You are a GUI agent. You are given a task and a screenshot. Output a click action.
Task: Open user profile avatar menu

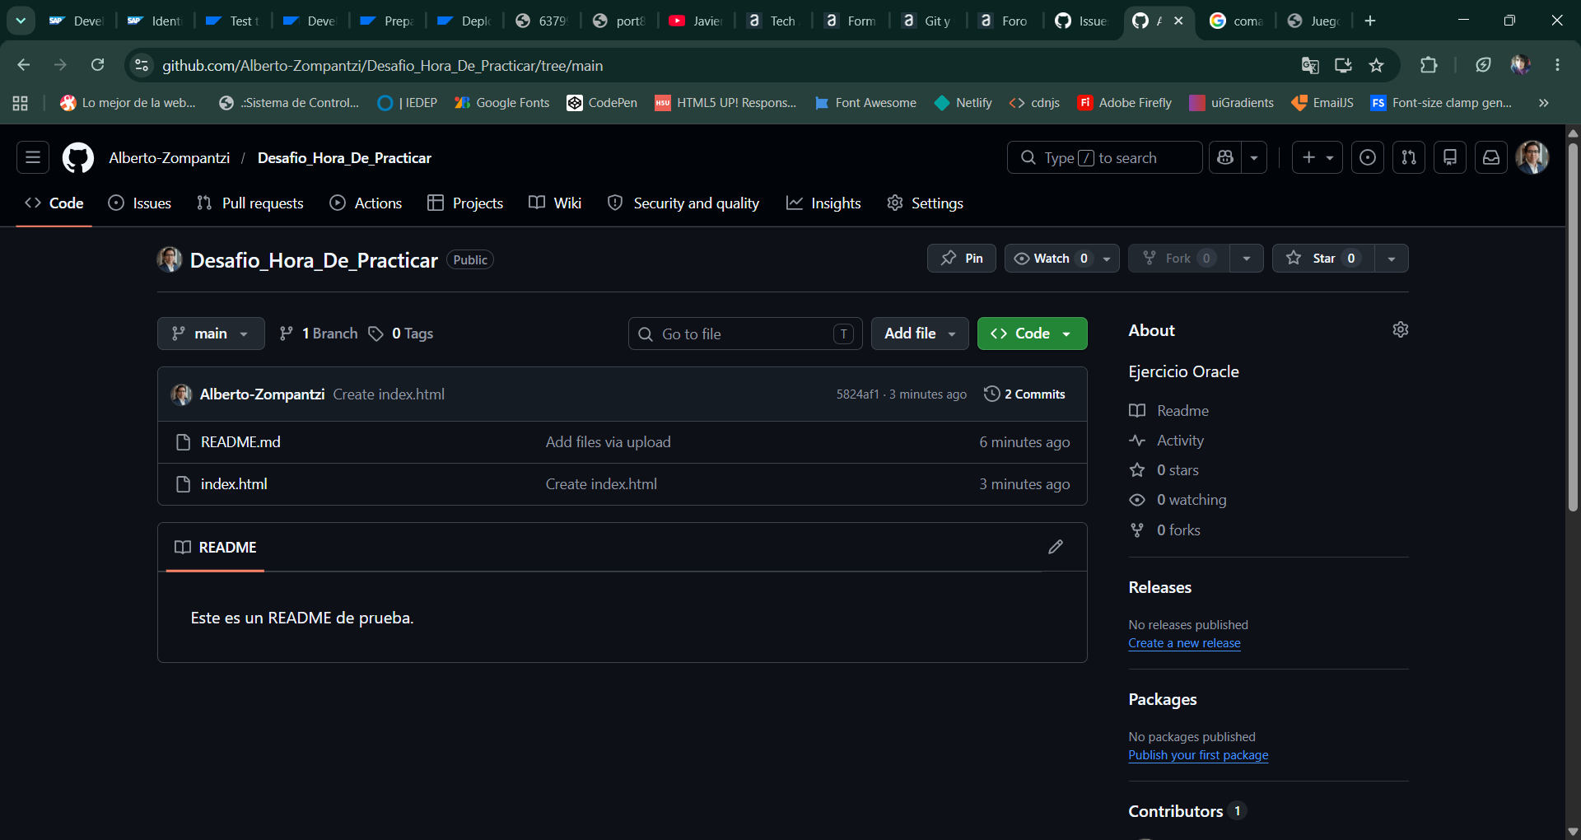coord(1532,157)
